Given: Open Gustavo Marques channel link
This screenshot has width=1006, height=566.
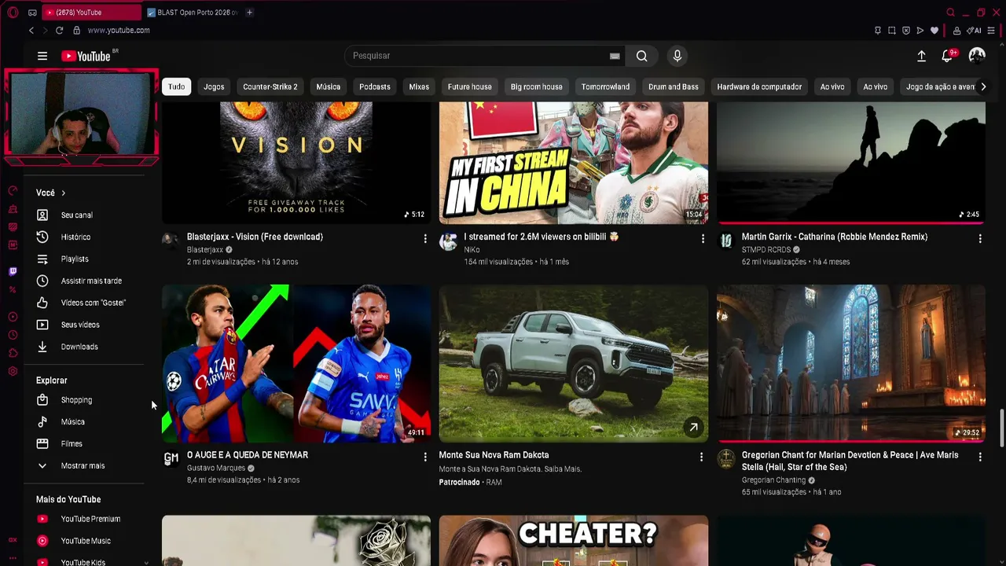Looking at the screenshot, I should 216,469.
